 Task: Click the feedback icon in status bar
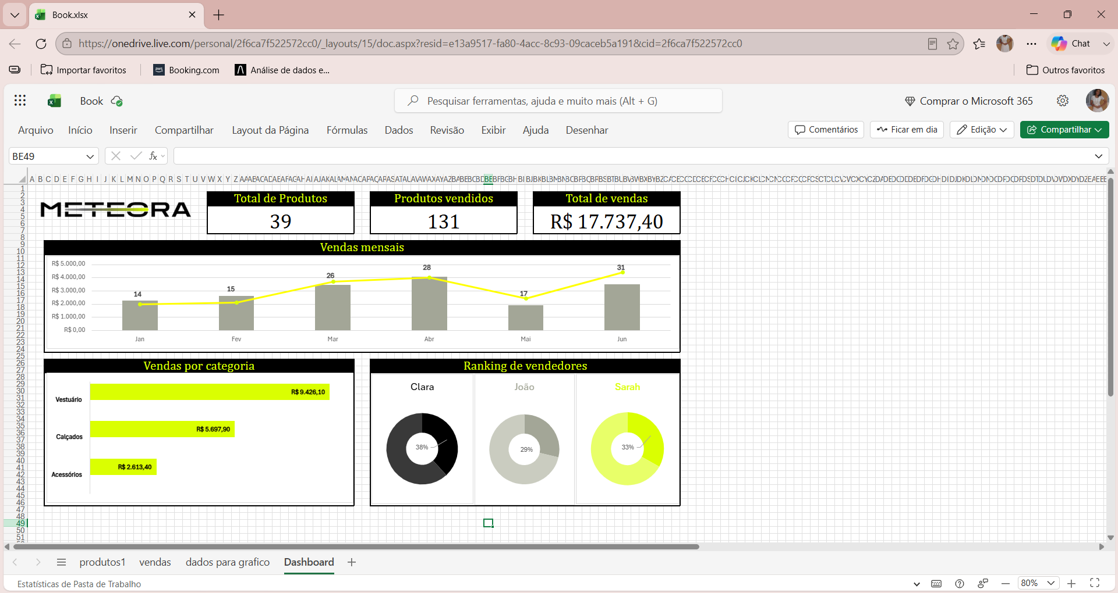pos(983,584)
